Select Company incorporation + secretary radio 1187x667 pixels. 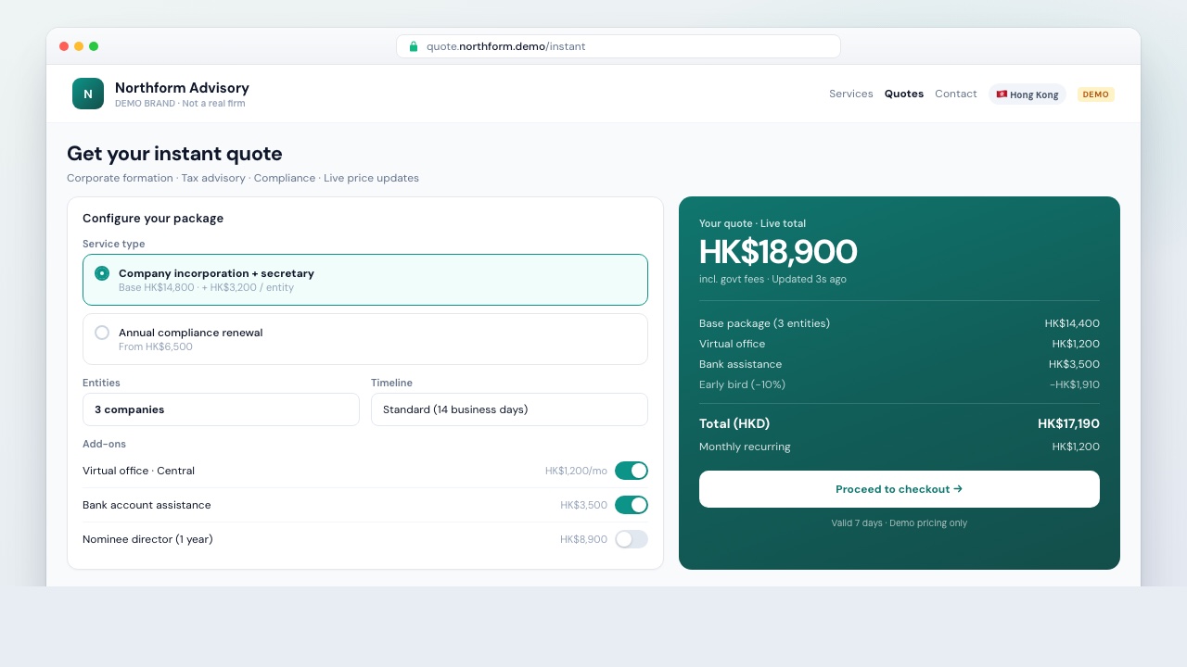(x=102, y=273)
